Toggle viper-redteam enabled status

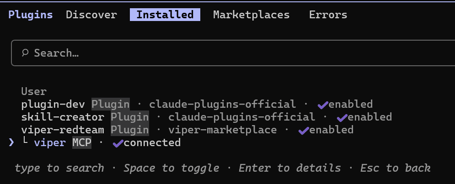pos(331,130)
